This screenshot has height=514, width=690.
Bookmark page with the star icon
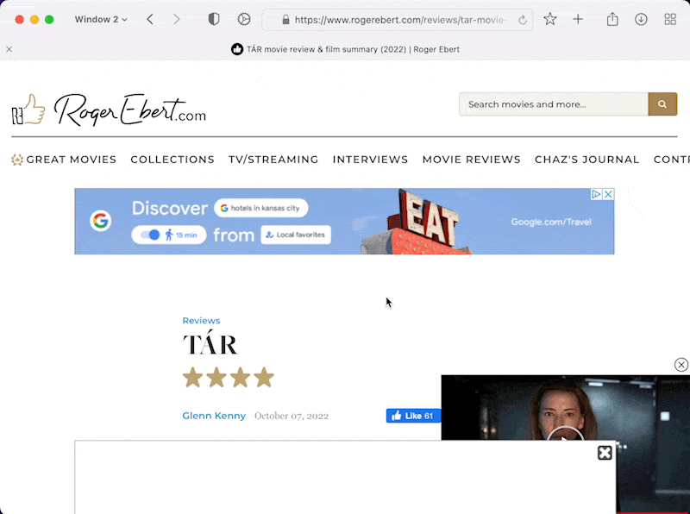coord(549,19)
